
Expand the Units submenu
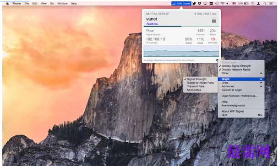click(241, 83)
